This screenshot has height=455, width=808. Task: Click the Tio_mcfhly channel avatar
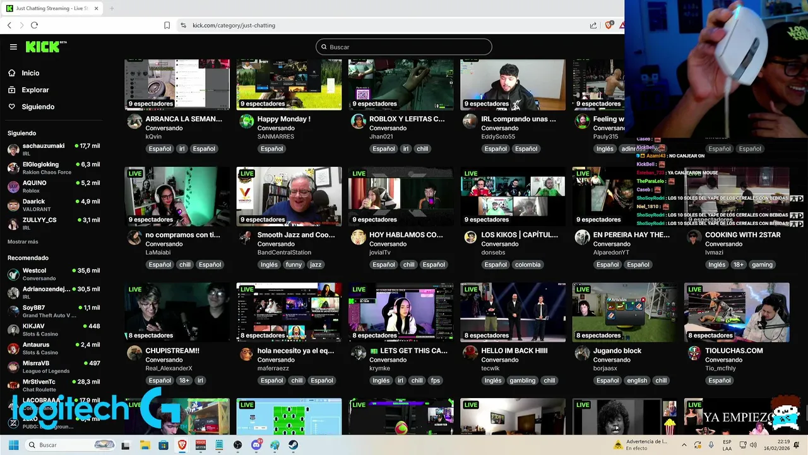(694, 353)
